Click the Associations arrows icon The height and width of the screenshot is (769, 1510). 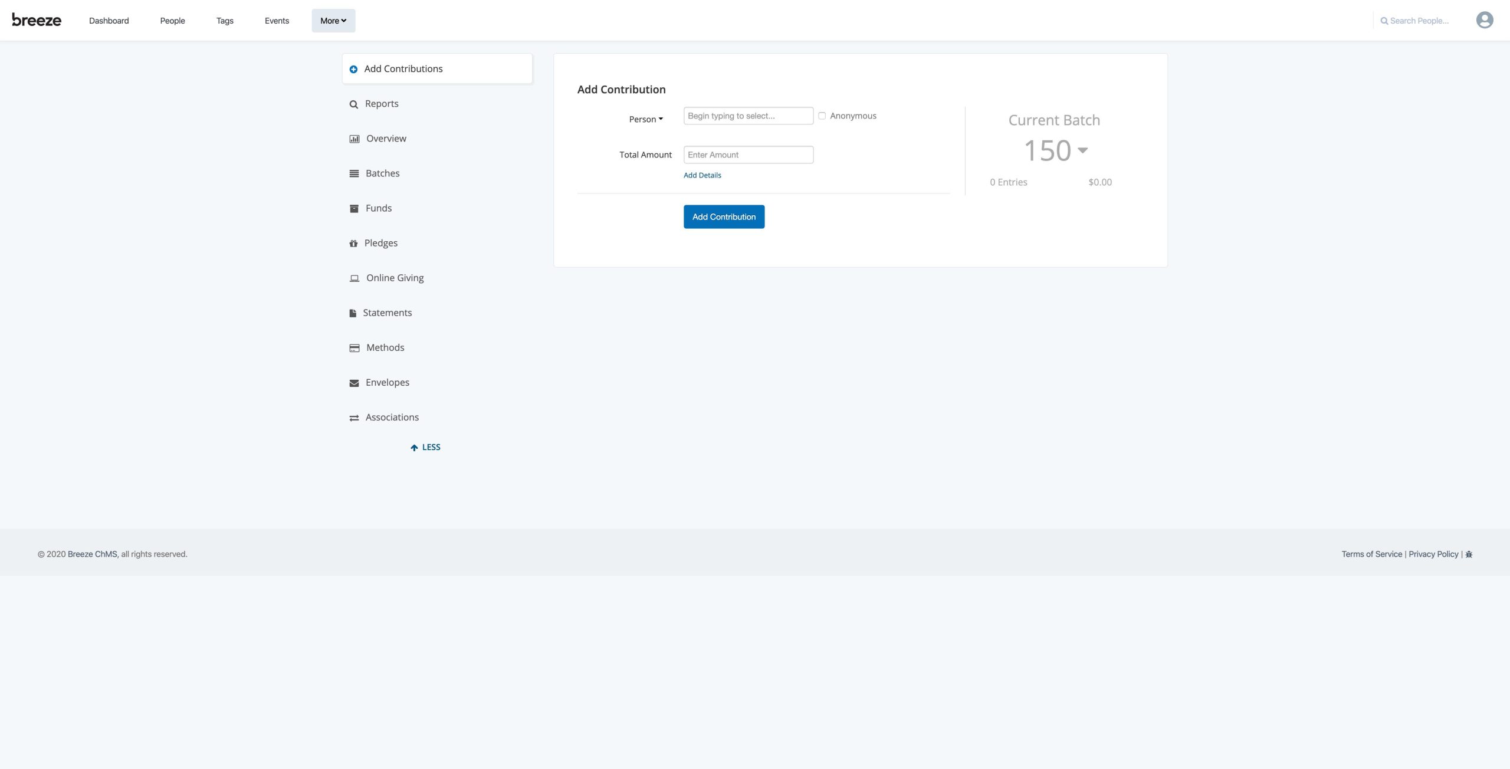pos(354,418)
